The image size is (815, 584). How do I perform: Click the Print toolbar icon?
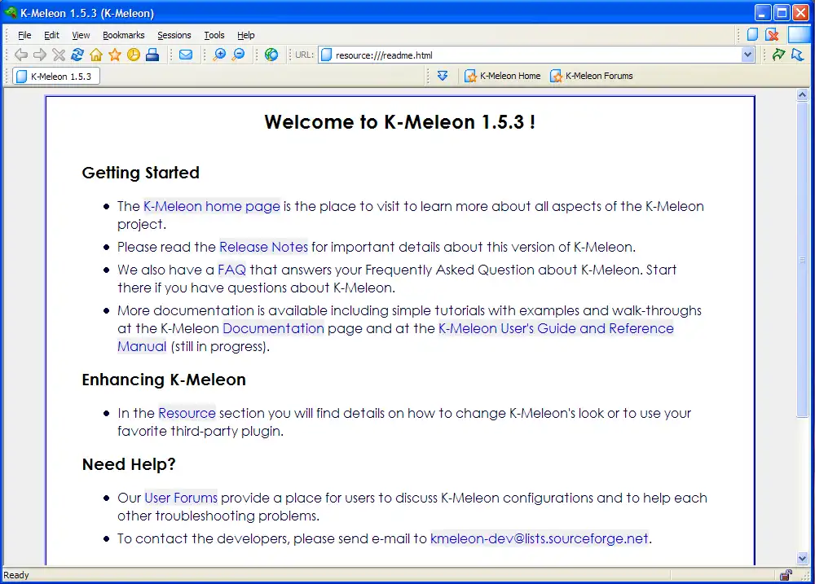tap(152, 55)
